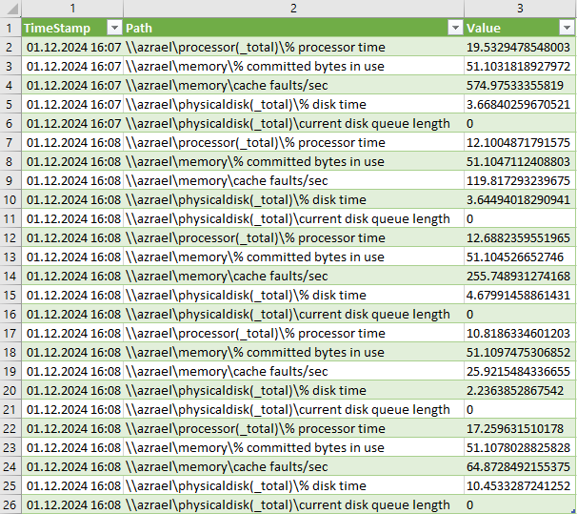Click value 51.104526652746
This screenshot has width=577, height=514.
click(515, 257)
